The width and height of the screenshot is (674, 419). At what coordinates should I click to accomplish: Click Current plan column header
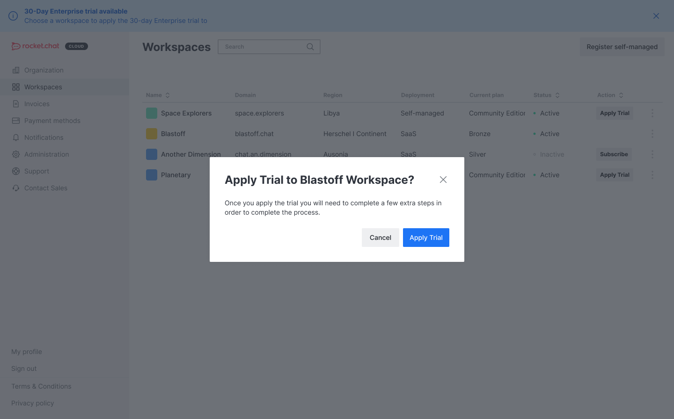[486, 95]
